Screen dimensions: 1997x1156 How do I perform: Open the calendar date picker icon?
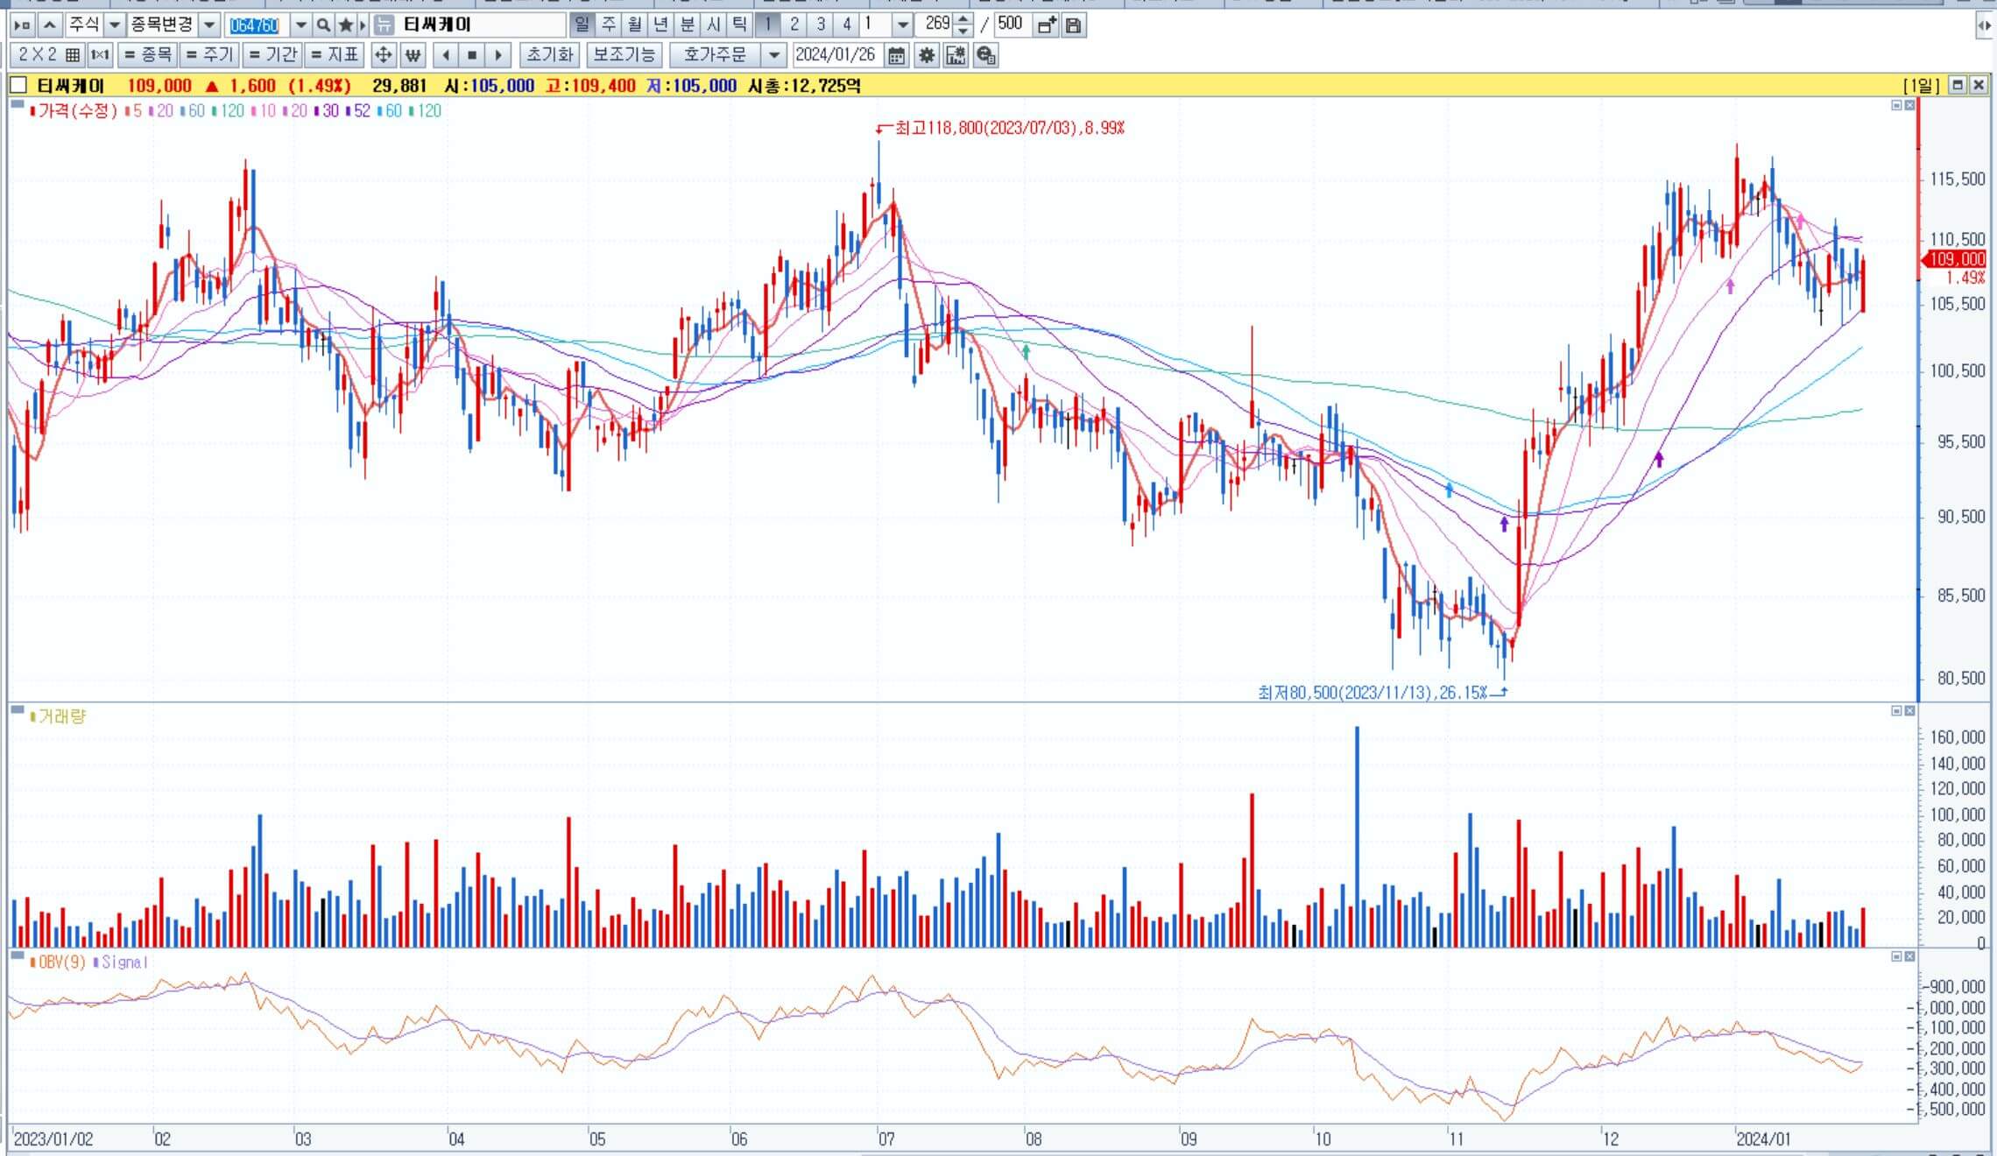[x=896, y=56]
